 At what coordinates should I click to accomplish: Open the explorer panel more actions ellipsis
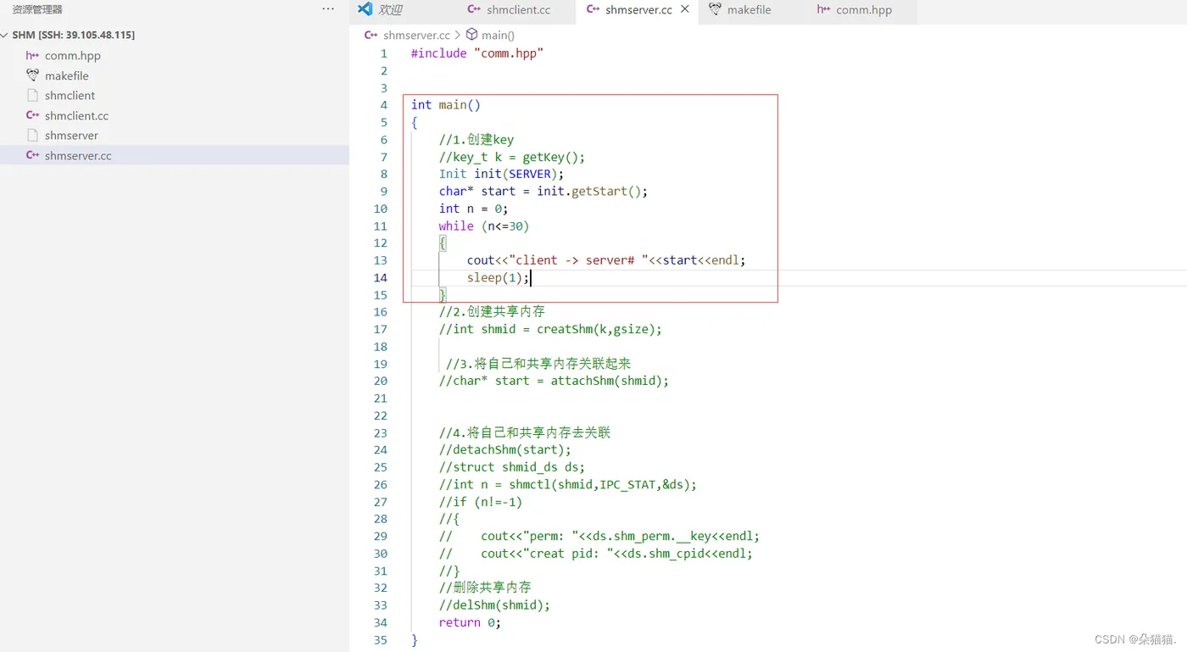click(x=328, y=9)
